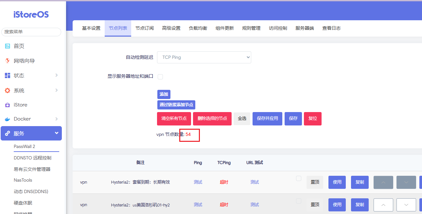Click the 服务 gears icon
The image size is (422, 214).
click(8, 133)
